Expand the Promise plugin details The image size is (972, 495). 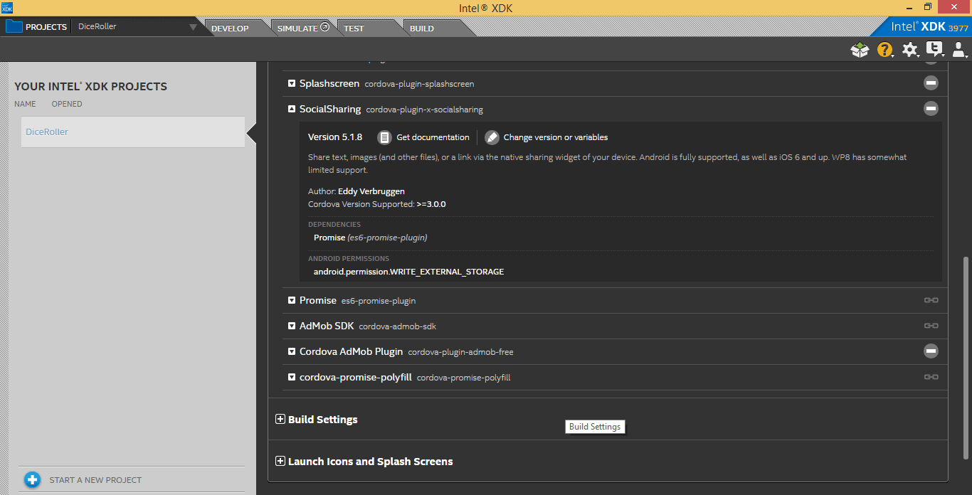pos(292,301)
